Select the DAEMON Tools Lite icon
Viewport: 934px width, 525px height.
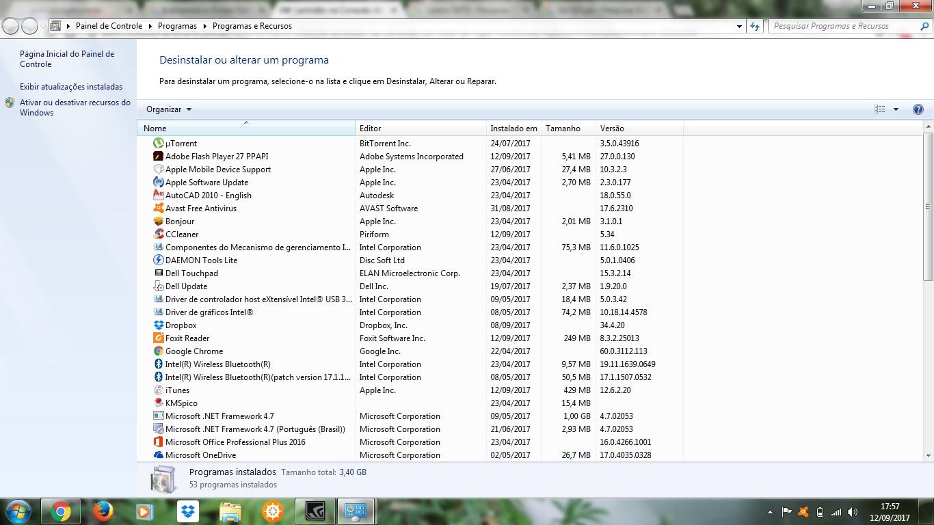[x=159, y=260]
